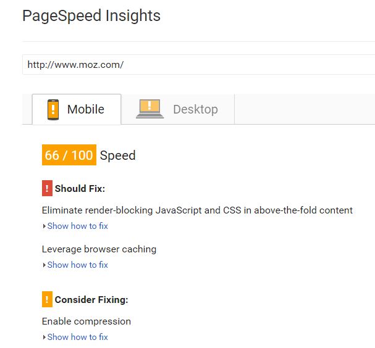The width and height of the screenshot is (375, 348).
Task: Open 'Show how to fix' for Enable compression
Action: point(77,337)
